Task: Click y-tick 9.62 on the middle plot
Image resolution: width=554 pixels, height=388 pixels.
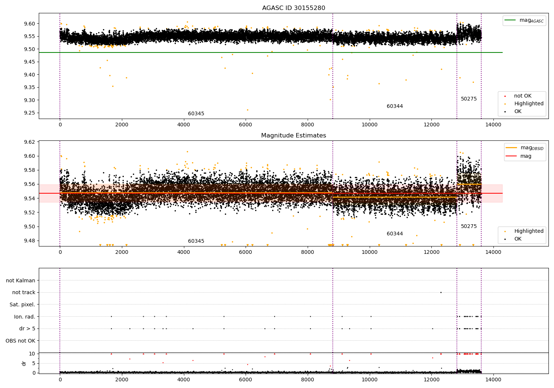Action: pos(29,142)
